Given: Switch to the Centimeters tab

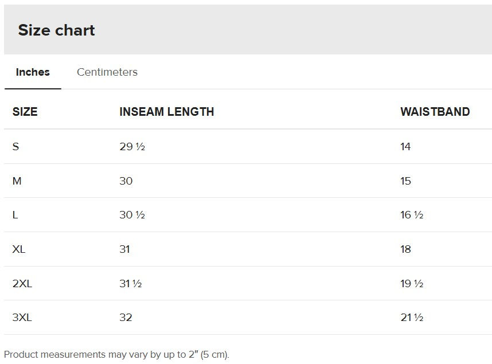Looking at the screenshot, I should click(107, 72).
